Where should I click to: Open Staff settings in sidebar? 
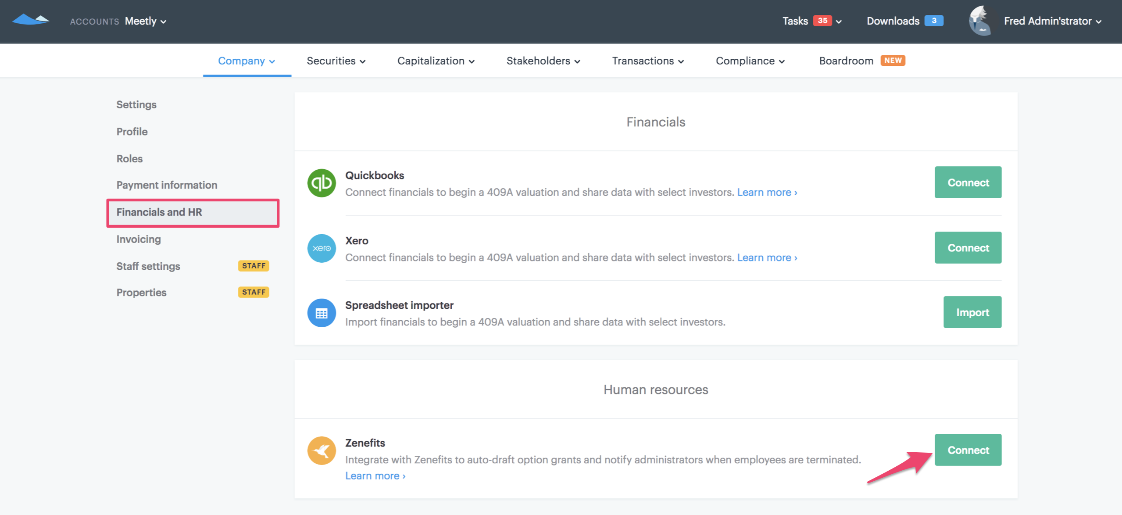tap(148, 266)
